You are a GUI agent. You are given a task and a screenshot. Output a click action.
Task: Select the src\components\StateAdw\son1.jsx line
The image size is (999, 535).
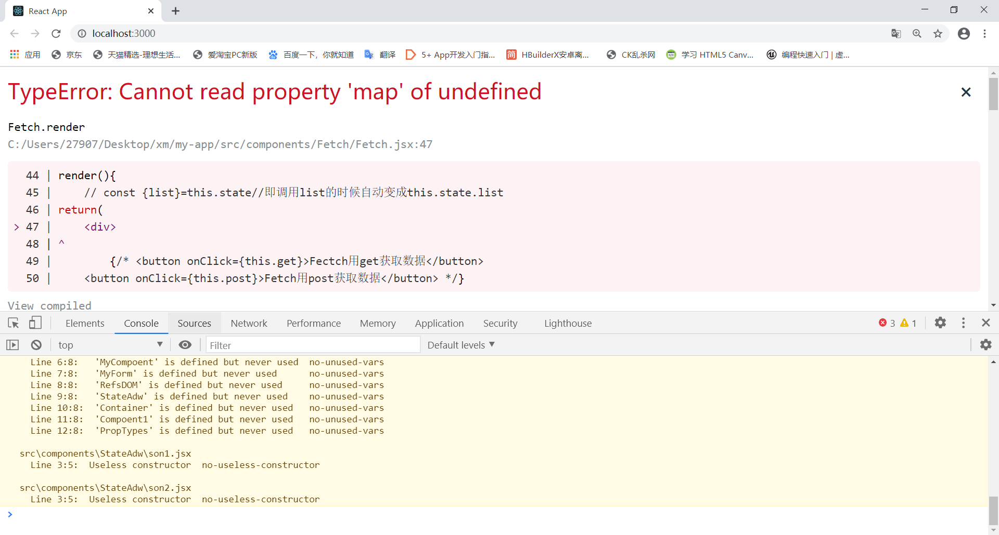coord(106,453)
